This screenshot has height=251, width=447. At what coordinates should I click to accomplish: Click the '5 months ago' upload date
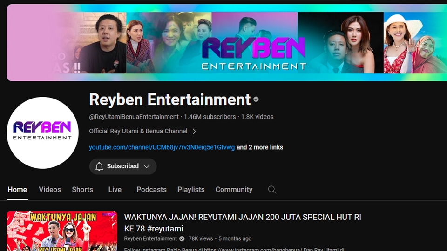(235, 239)
